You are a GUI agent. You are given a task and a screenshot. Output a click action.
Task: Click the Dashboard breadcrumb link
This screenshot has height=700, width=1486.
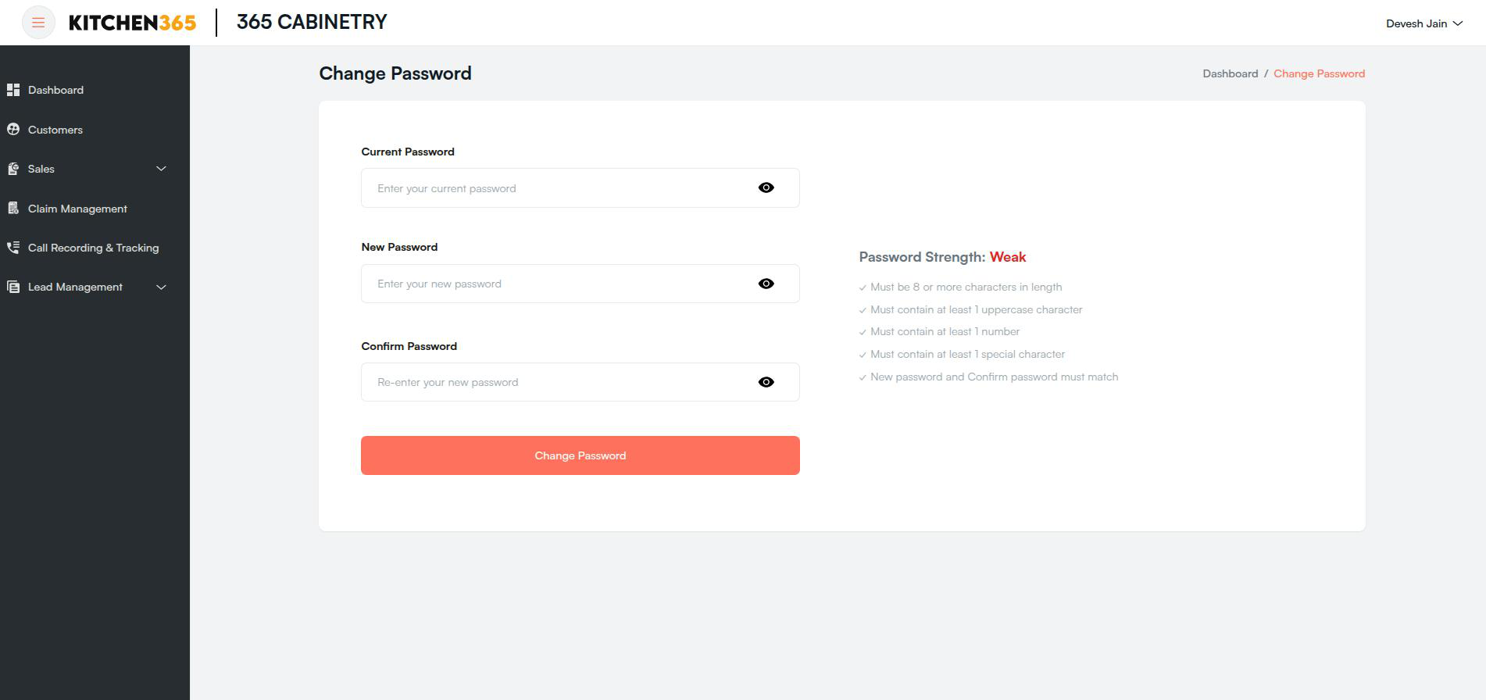(x=1231, y=73)
